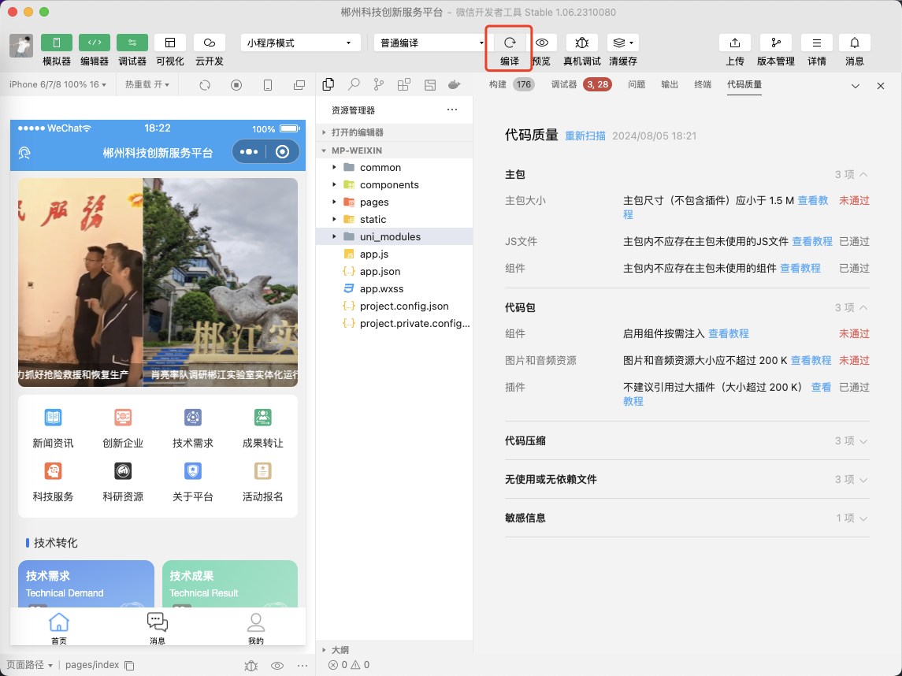Image resolution: width=902 pixels, height=676 pixels.
Task: Open 查看教程 link for JS文件
Action: (811, 242)
